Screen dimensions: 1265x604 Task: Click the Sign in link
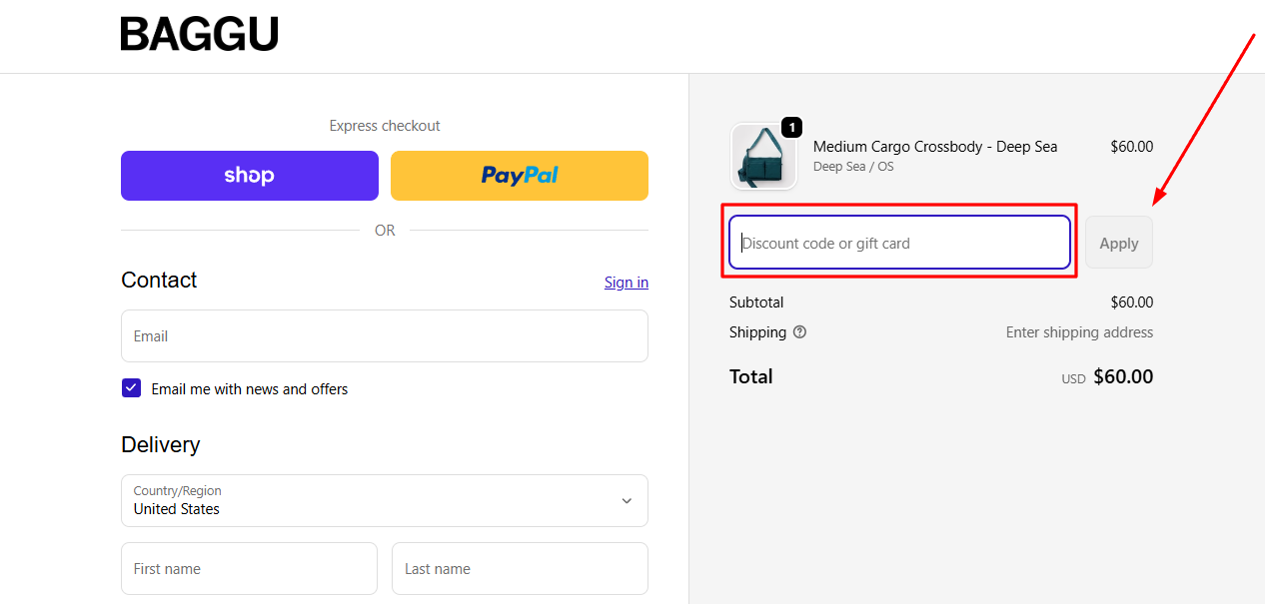(626, 282)
